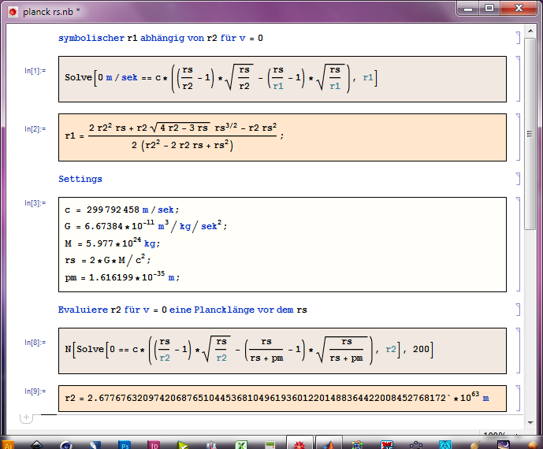Screen dimensions: 543x449
Task: Select the bracket of the 'Settings' heading cell
Action: [517, 179]
